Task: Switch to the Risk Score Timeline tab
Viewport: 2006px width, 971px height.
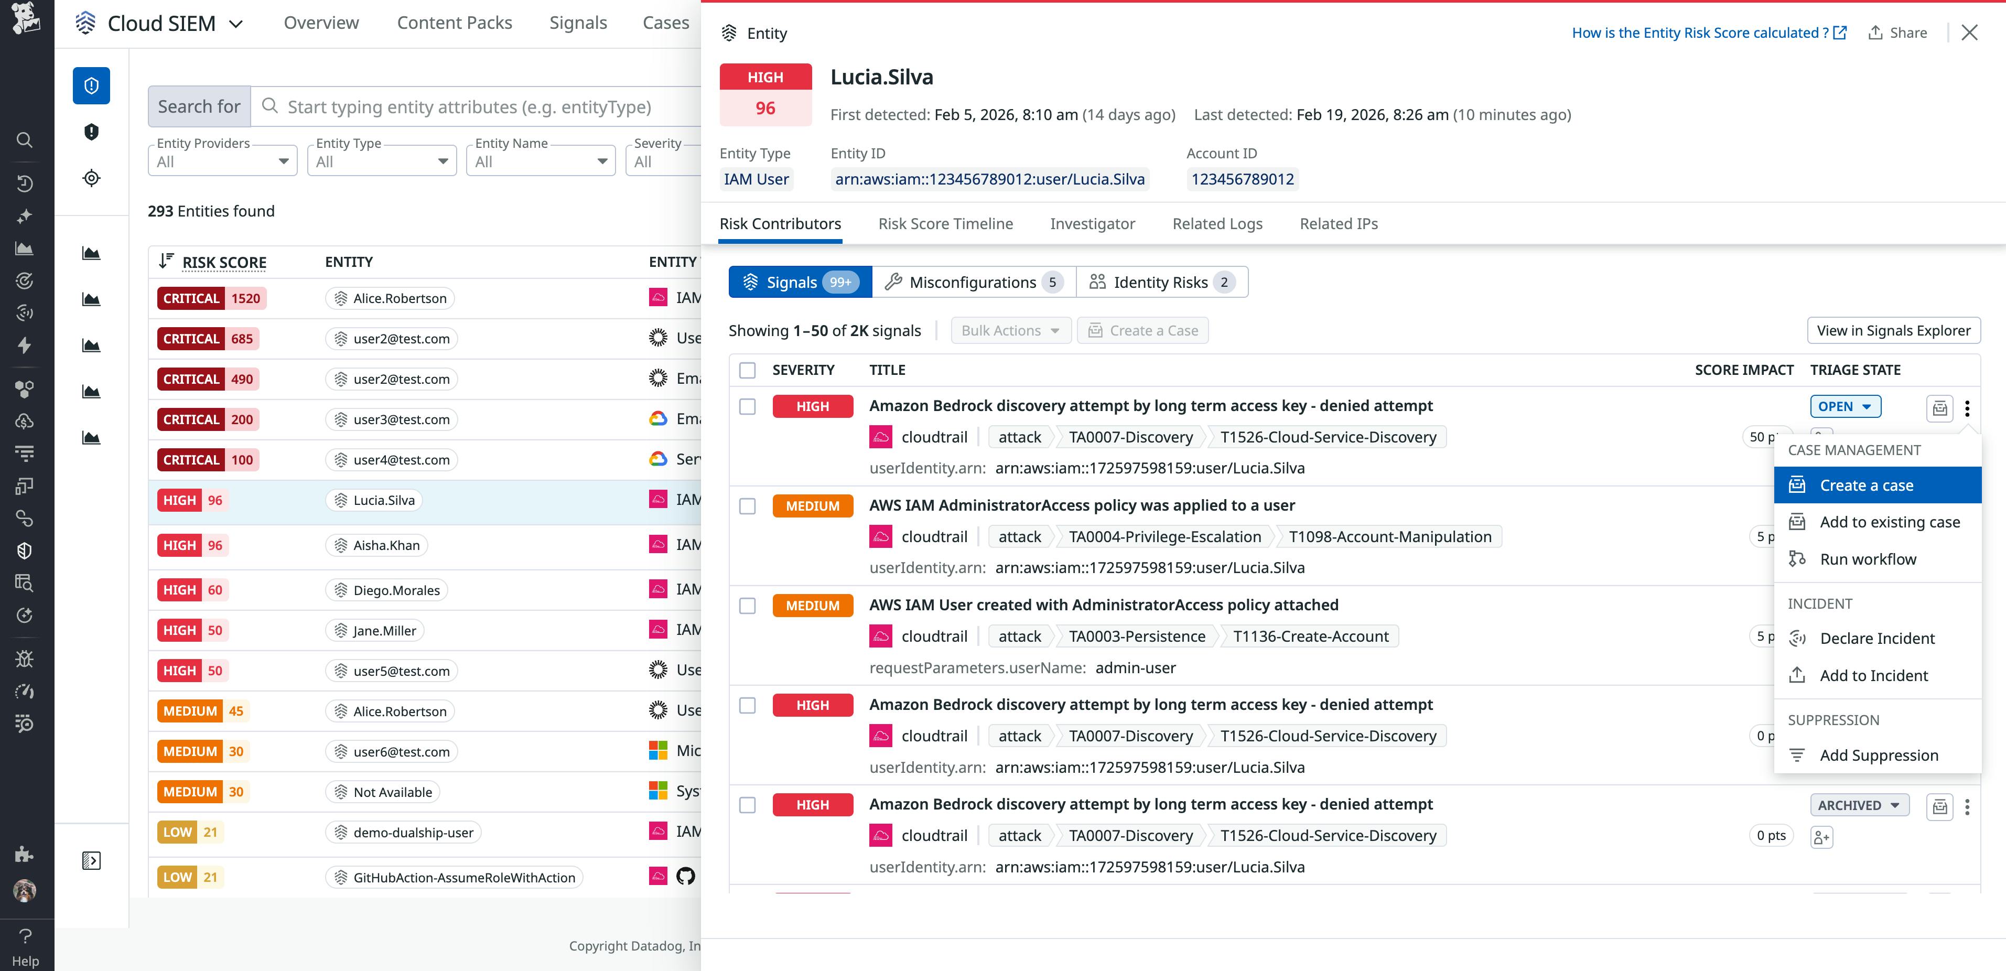Action: pyautogui.click(x=945, y=224)
